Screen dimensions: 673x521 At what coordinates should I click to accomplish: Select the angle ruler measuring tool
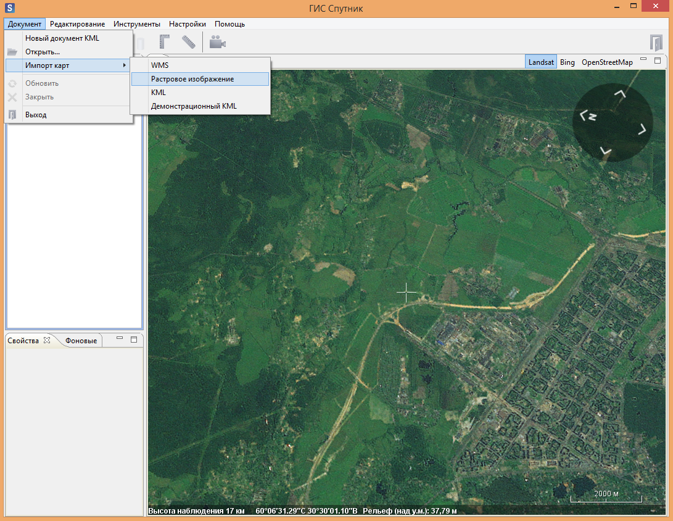point(164,42)
